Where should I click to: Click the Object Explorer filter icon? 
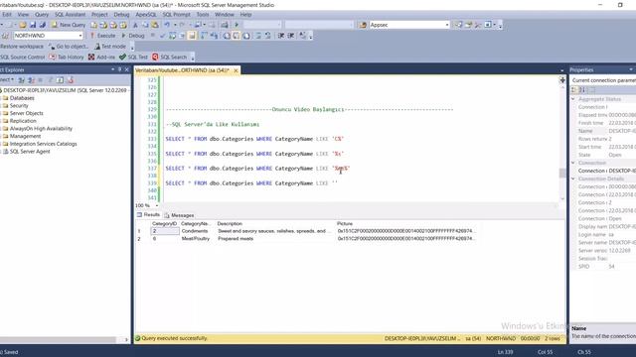51,80
